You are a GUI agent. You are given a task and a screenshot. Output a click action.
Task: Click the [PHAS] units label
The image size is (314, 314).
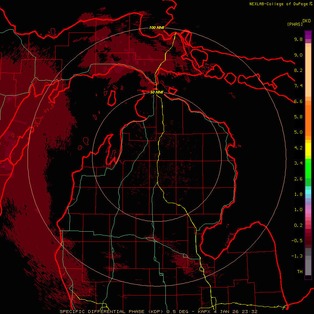tap(295, 24)
